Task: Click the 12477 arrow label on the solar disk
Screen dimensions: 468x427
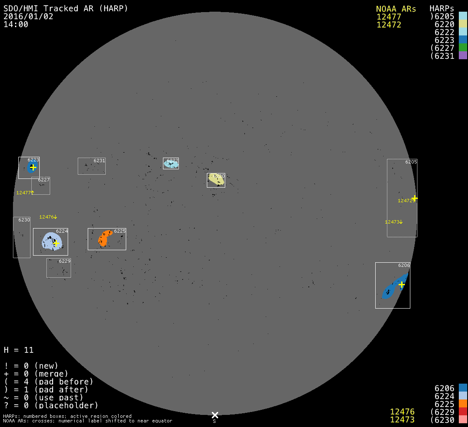Action: (x=25, y=193)
